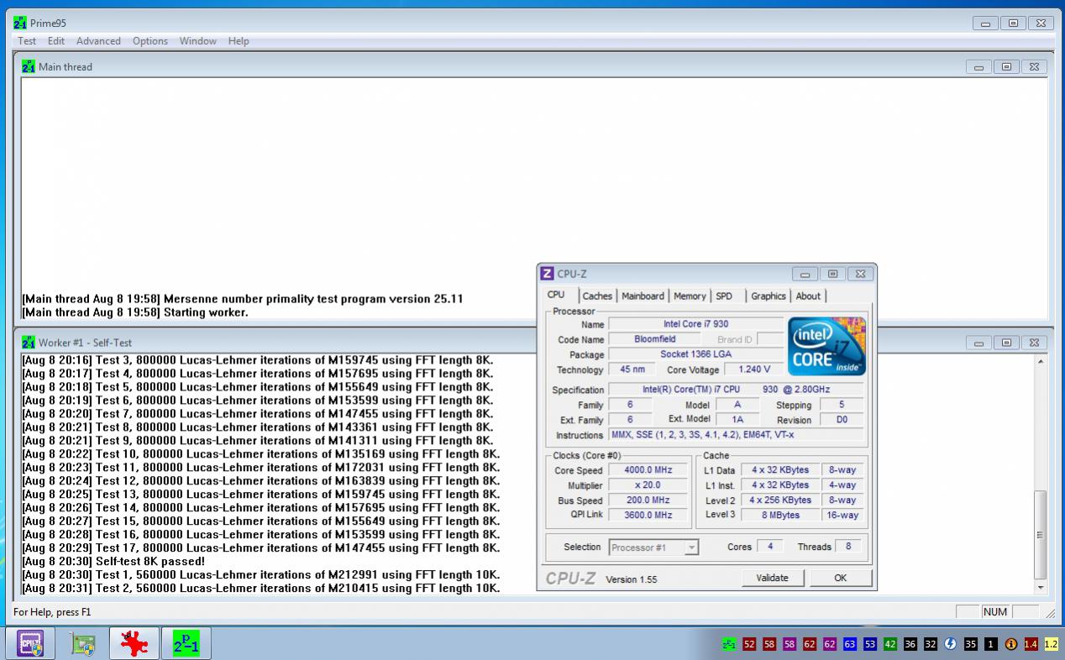Click the Threads value 8

[x=848, y=546]
